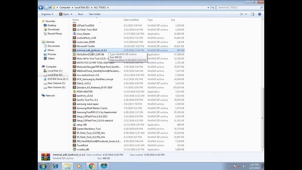Click the Burn toolbar button

pos(81,14)
